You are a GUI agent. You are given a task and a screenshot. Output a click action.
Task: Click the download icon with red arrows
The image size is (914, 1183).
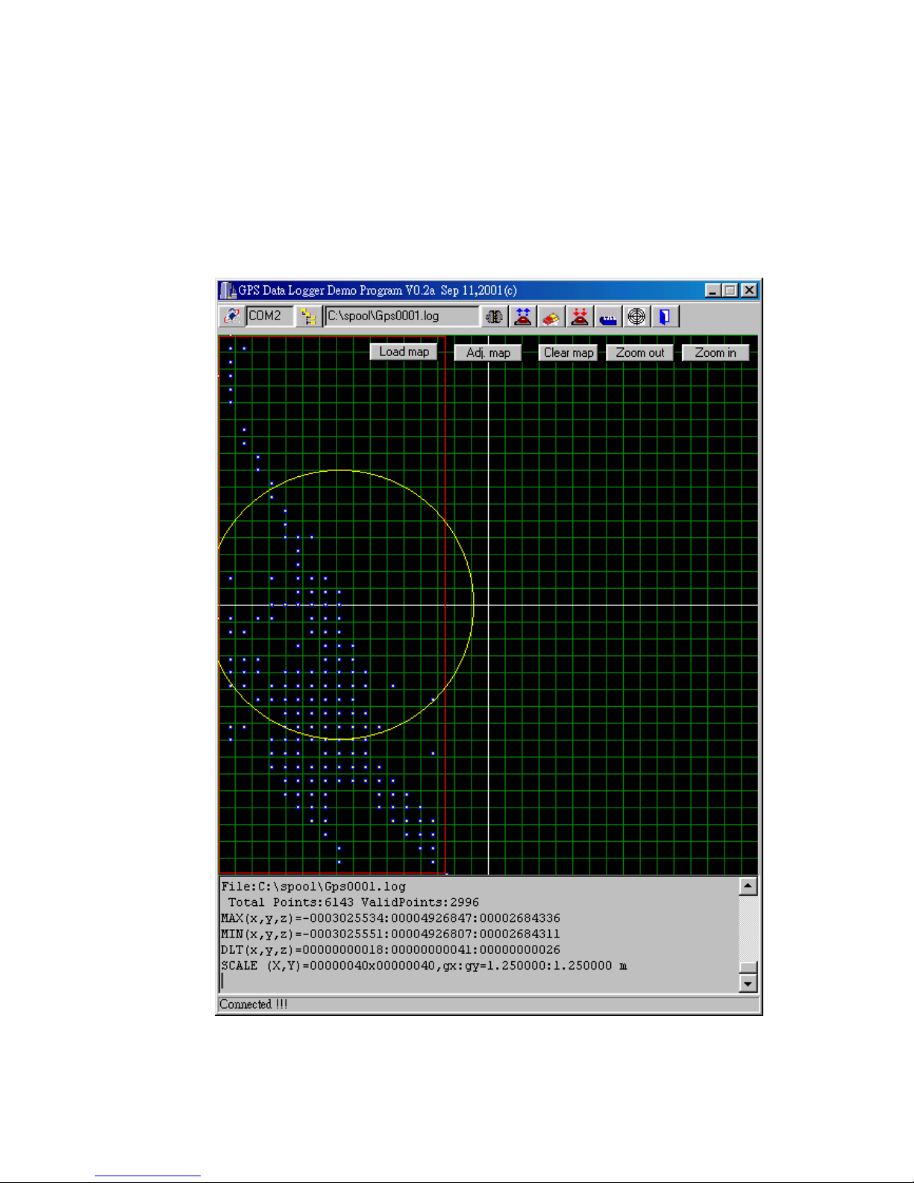[579, 316]
